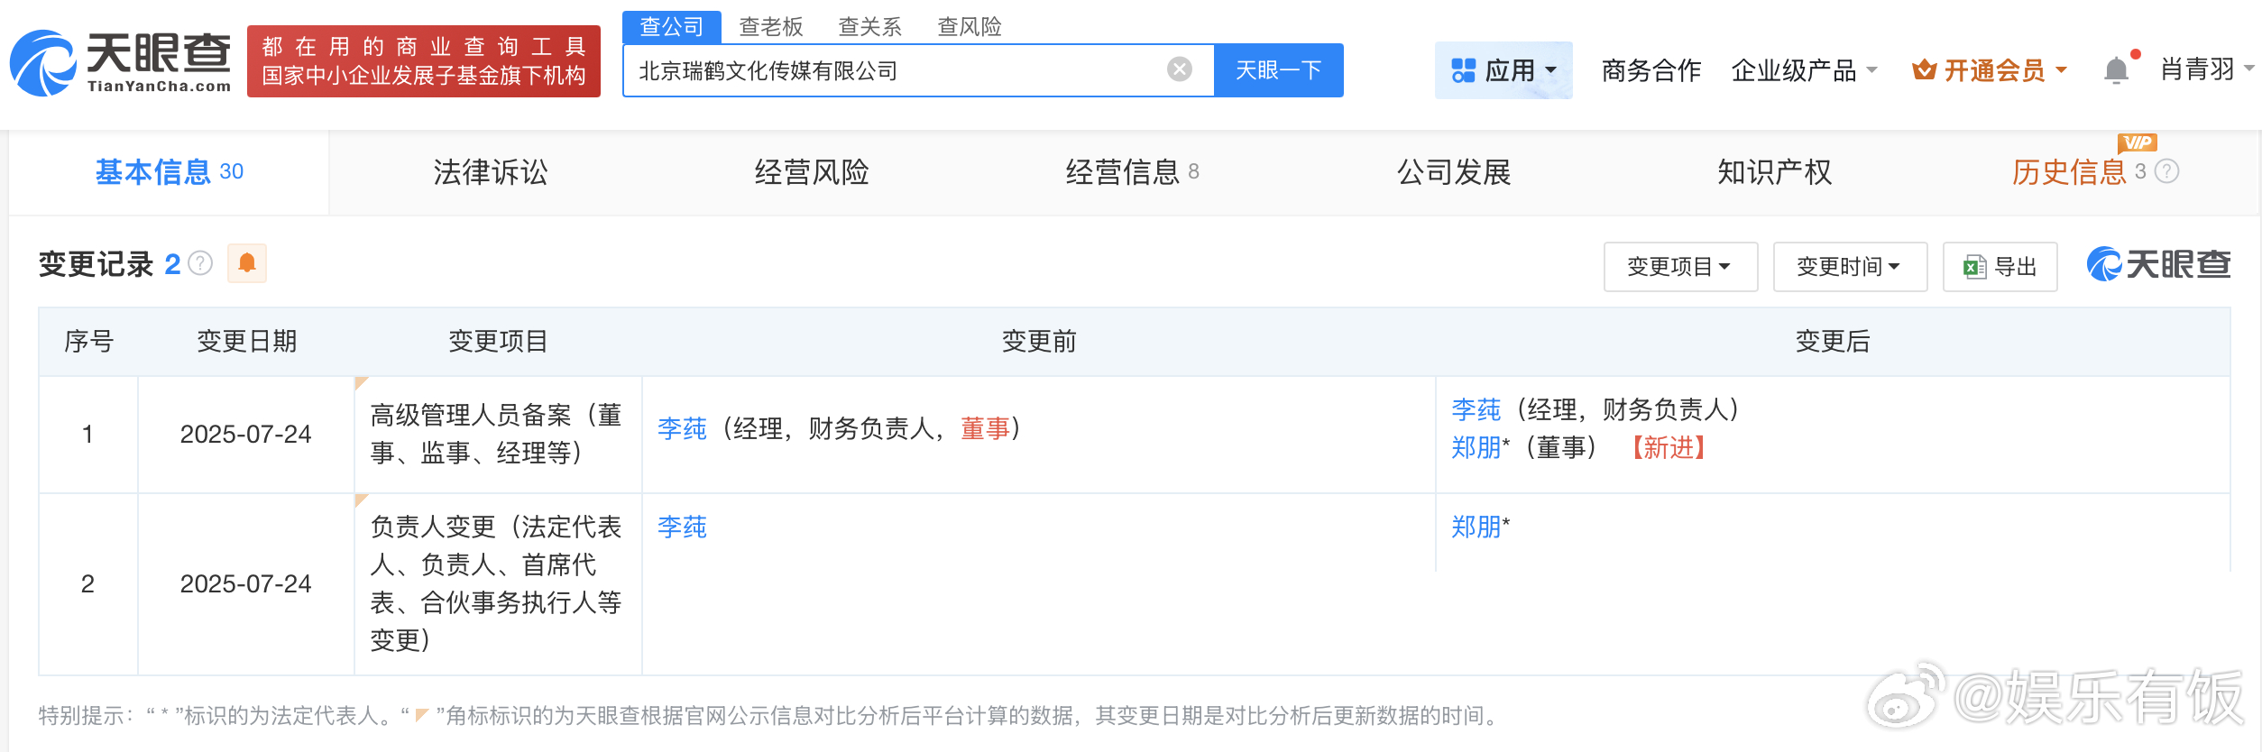Click the 高级管理人员备案 change item cell
This screenshot has height=752, width=2262.
tap(497, 434)
